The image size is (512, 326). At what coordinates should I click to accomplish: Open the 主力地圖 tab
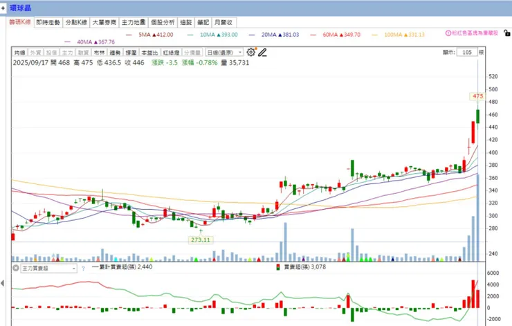tap(134, 23)
